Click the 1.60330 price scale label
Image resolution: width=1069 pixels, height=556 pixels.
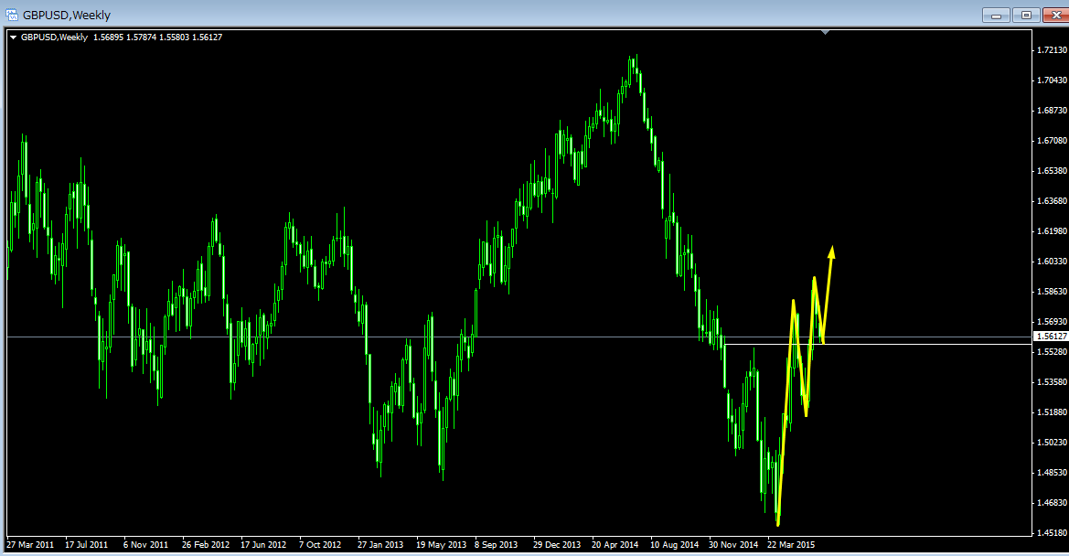pyautogui.click(x=1050, y=262)
